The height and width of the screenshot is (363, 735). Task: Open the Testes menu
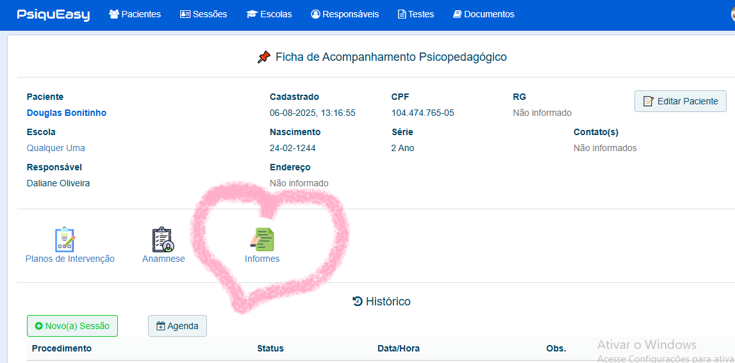point(416,15)
